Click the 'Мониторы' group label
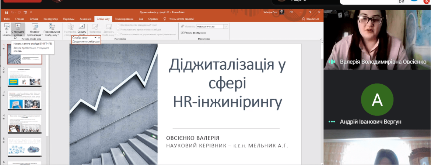The width and height of the screenshot is (431, 165). [204, 39]
